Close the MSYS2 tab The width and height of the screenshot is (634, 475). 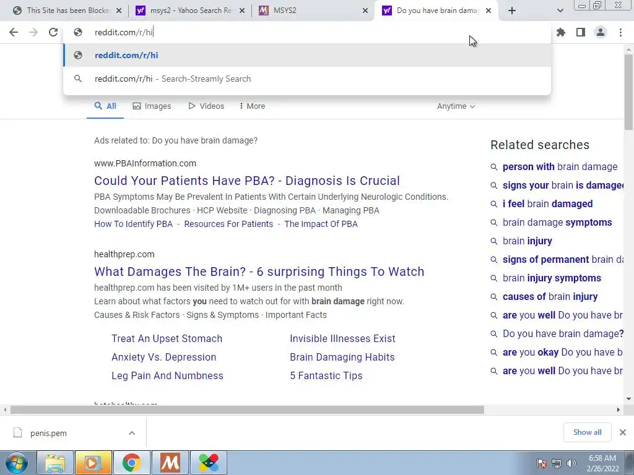(365, 11)
